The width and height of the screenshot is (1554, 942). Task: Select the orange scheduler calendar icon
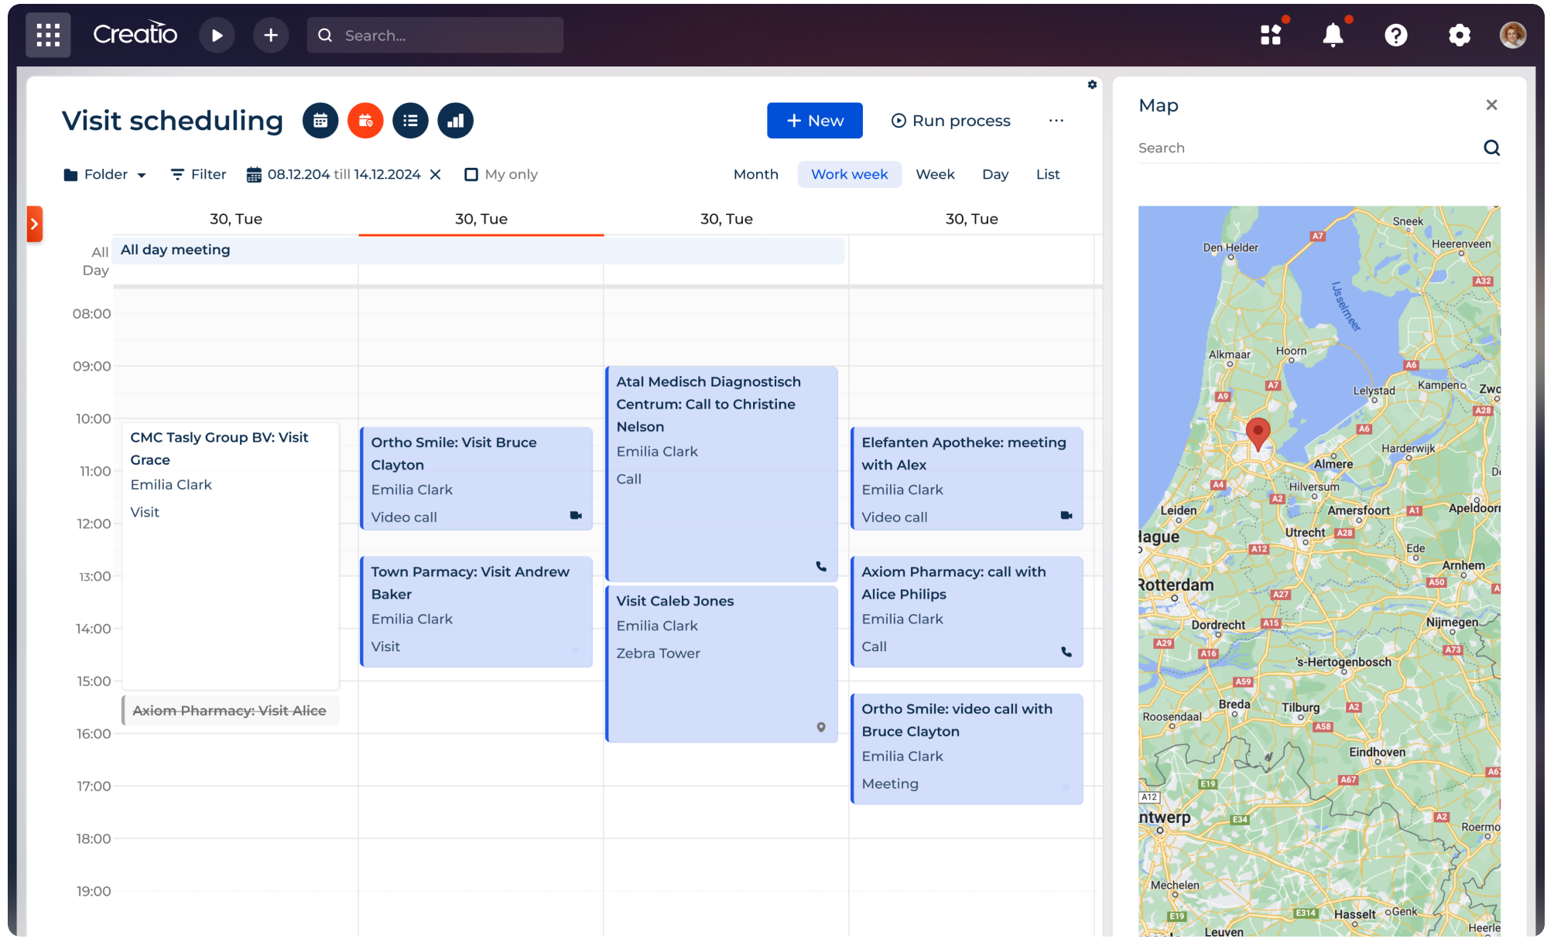(365, 121)
